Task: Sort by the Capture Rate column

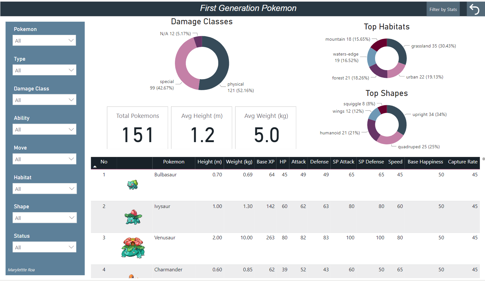Action: (x=462, y=162)
